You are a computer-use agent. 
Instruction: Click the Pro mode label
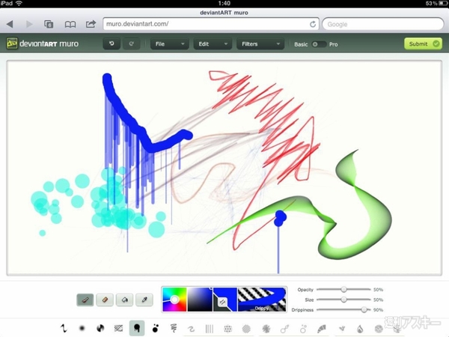tap(333, 44)
